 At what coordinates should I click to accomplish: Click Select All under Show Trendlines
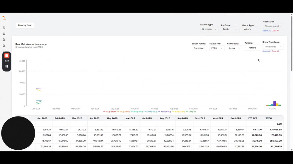[266, 51]
